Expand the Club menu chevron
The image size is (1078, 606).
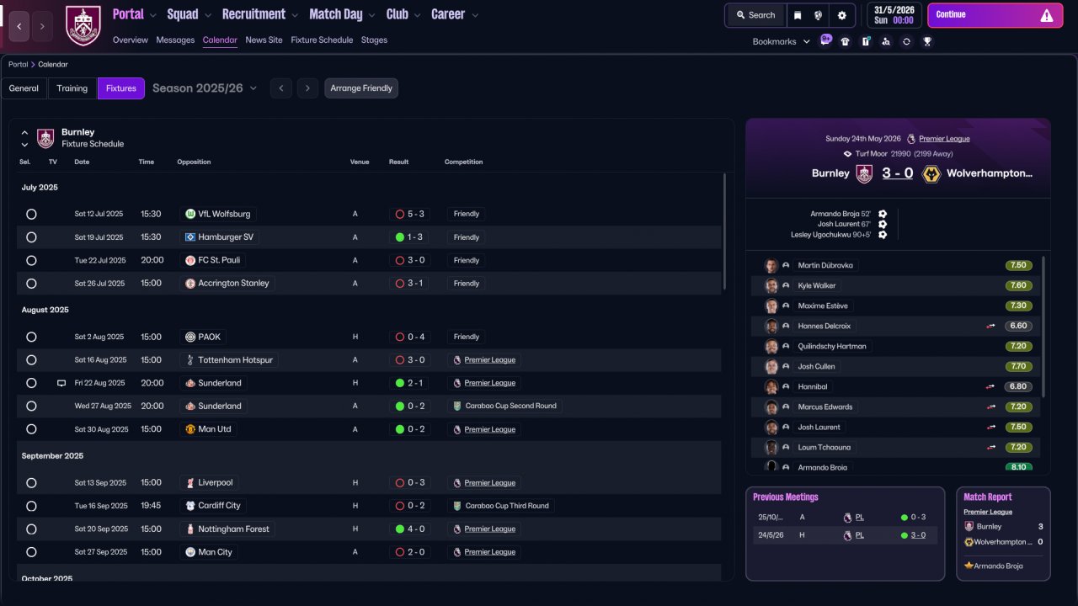(x=417, y=15)
